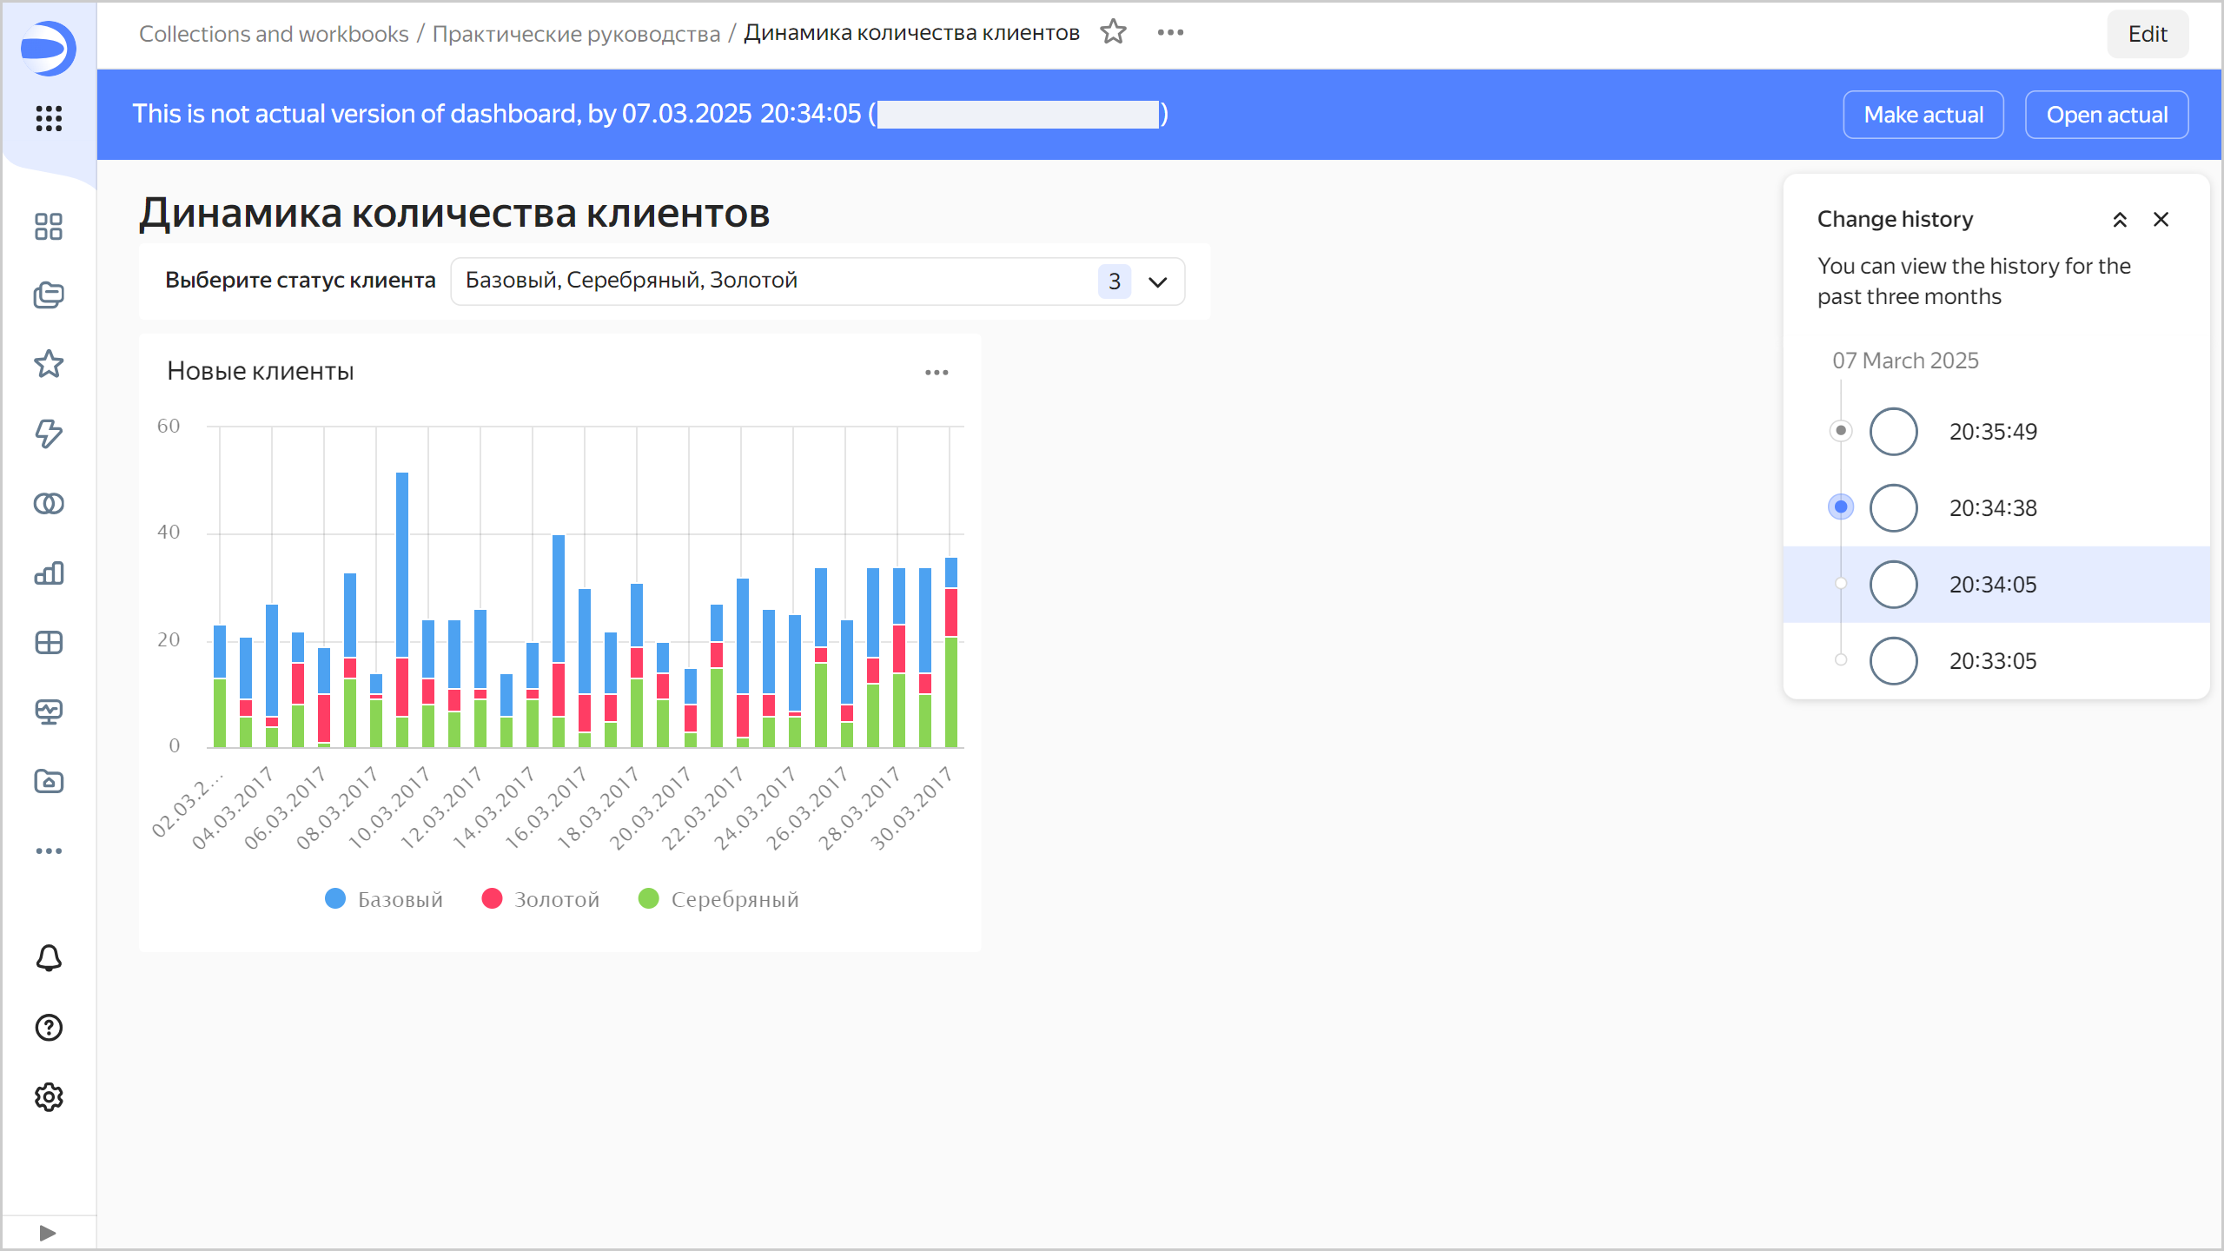Expand the client status selector dropdown
The image size is (2224, 1251).
(1157, 281)
